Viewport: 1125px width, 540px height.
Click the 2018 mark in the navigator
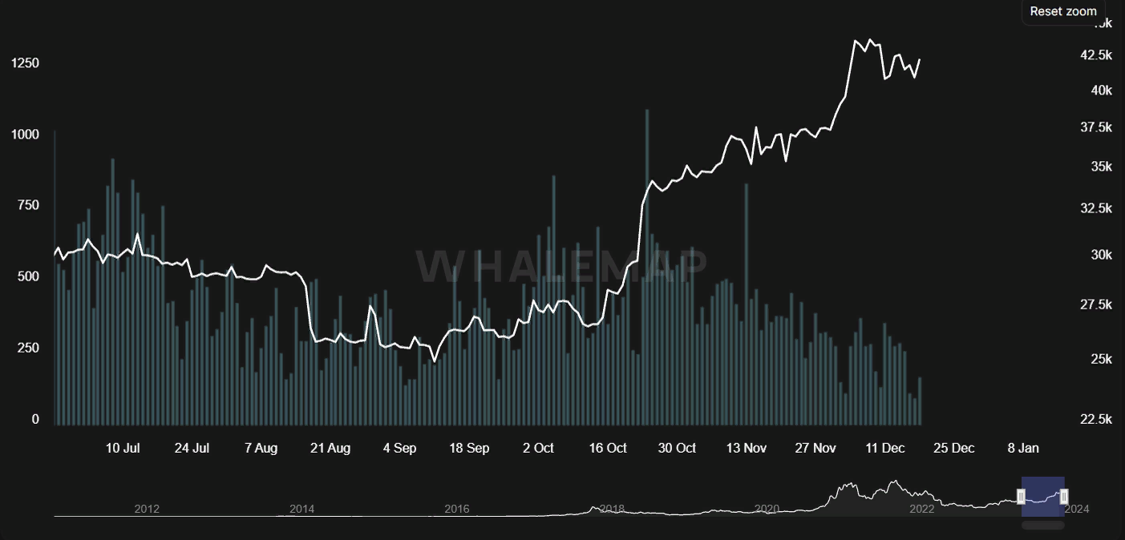612,509
